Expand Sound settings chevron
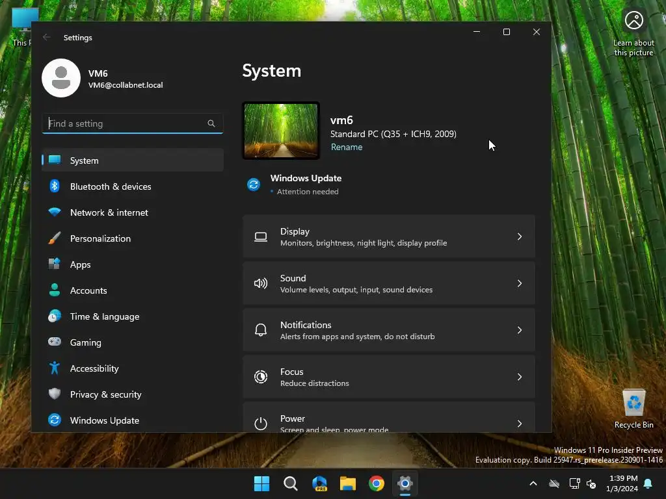This screenshot has width=666, height=499. [520, 283]
